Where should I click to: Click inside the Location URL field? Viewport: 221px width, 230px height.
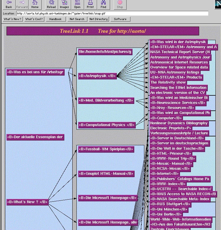pos(112,14)
